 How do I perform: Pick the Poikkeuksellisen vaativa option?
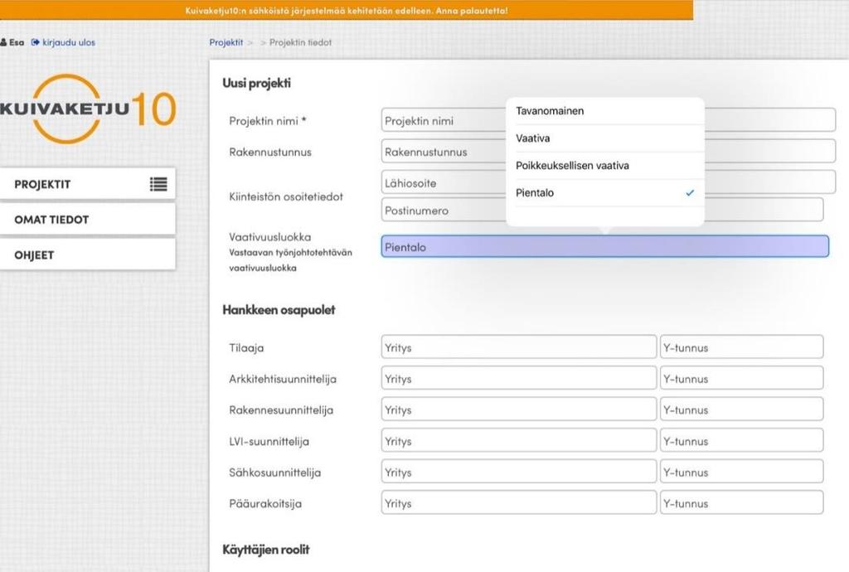[604, 166]
